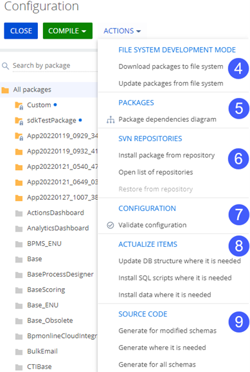This screenshot has height=372, width=250.
Task: Click the gray ActionsDashboard folder icon
Action: (19, 213)
